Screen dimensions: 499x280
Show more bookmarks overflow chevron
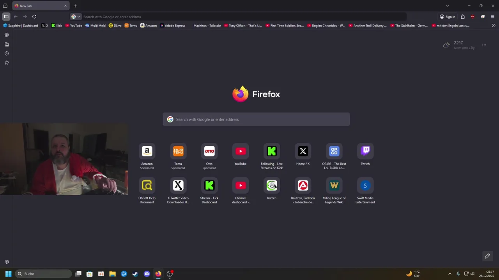pyautogui.click(x=494, y=26)
